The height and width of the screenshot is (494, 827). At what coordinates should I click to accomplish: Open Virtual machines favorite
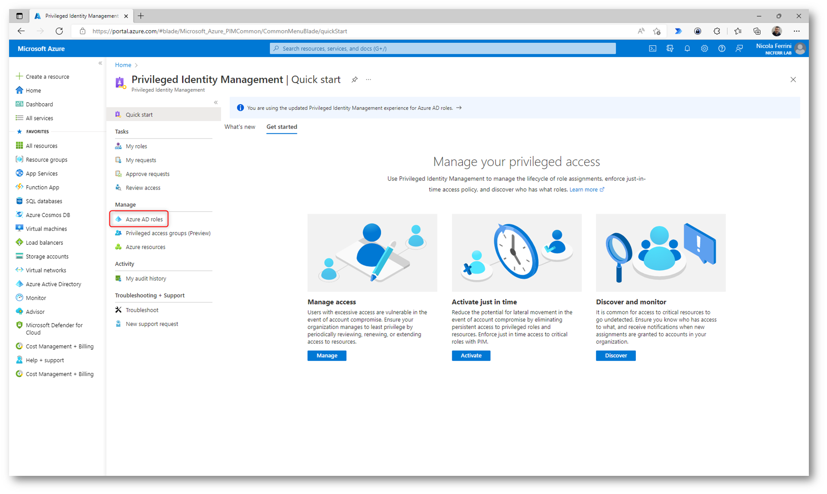[x=46, y=228]
